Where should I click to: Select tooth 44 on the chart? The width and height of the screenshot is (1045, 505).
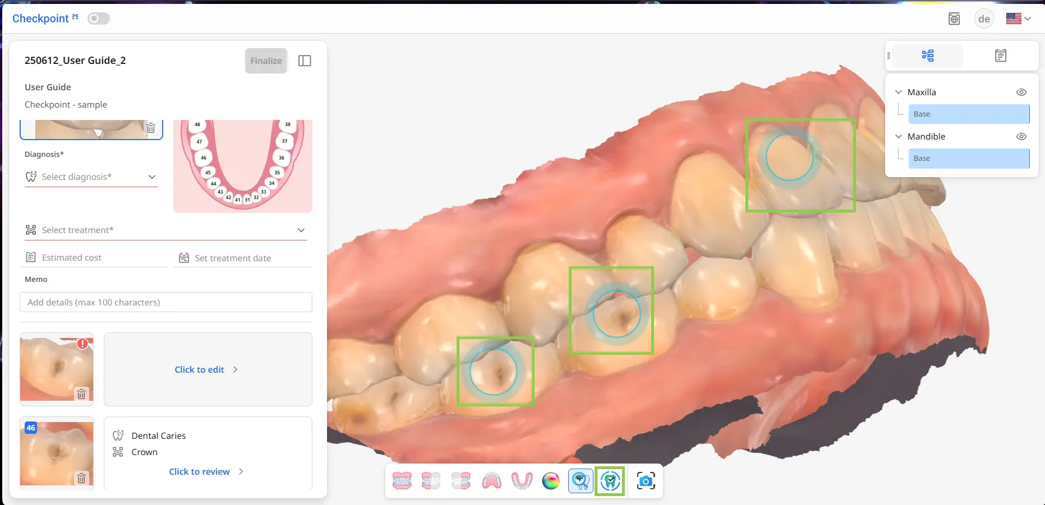tap(213, 183)
